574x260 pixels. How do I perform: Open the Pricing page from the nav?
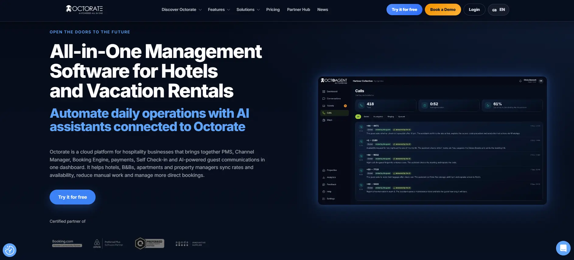point(273,10)
